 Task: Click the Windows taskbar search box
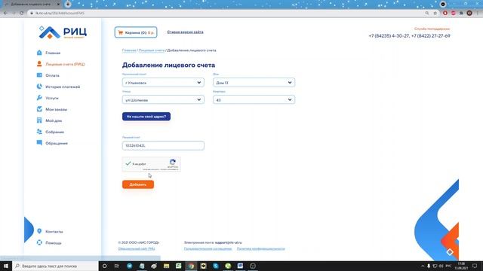(x=55, y=266)
